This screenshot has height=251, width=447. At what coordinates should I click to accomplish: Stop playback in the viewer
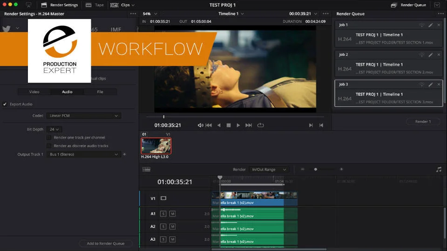pos(228,125)
